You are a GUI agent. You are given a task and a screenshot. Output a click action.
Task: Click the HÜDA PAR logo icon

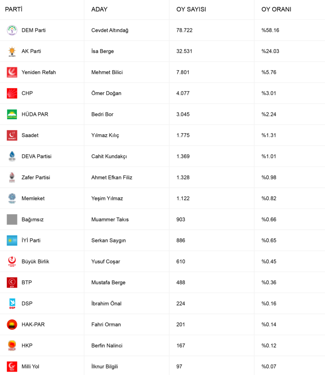pos(12,114)
